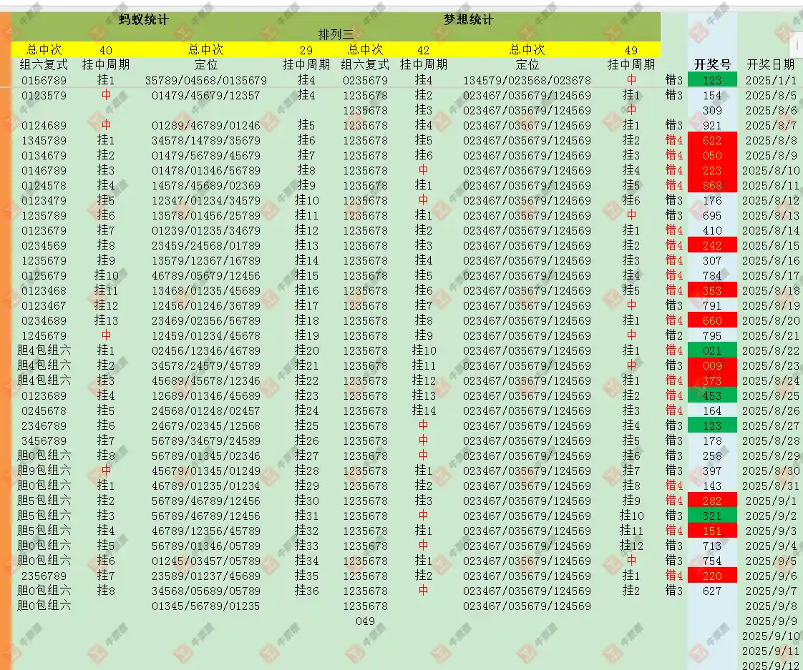Click the cell 134579/023568/023678
This screenshot has width=803, height=670.
point(527,80)
